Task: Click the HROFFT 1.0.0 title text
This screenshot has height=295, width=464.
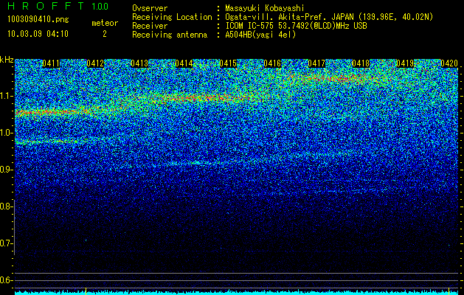Action: (x=58, y=6)
